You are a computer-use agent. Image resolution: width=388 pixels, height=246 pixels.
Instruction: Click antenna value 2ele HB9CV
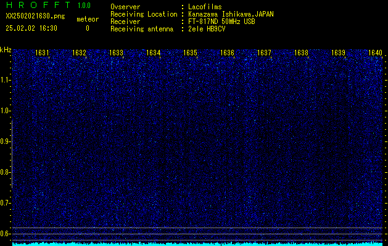(207, 29)
